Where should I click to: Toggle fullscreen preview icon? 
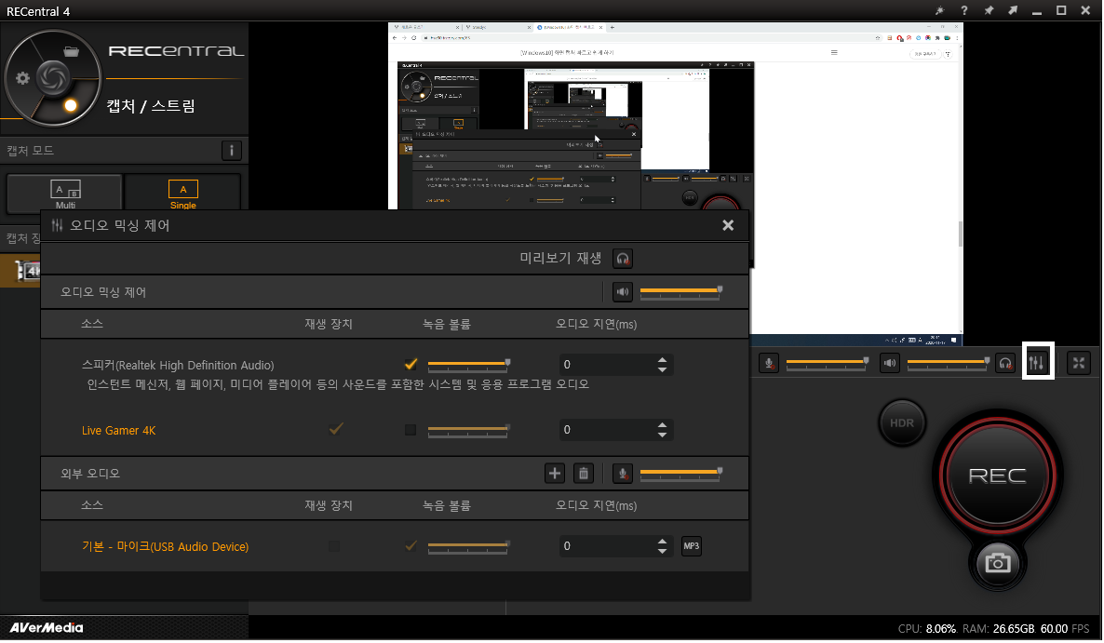point(1079,363)
